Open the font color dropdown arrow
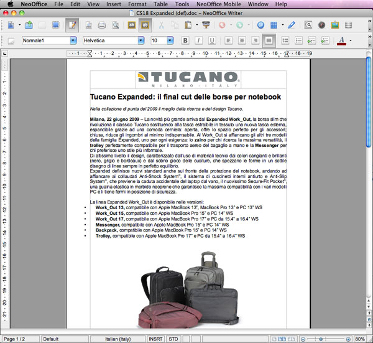 coord(351,40)
